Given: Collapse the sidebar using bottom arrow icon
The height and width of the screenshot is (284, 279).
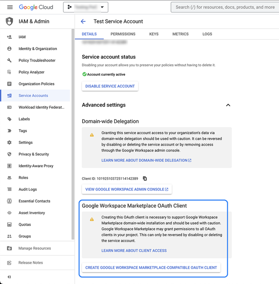Looking at the screenshot, I should click(x=9, y=277).
